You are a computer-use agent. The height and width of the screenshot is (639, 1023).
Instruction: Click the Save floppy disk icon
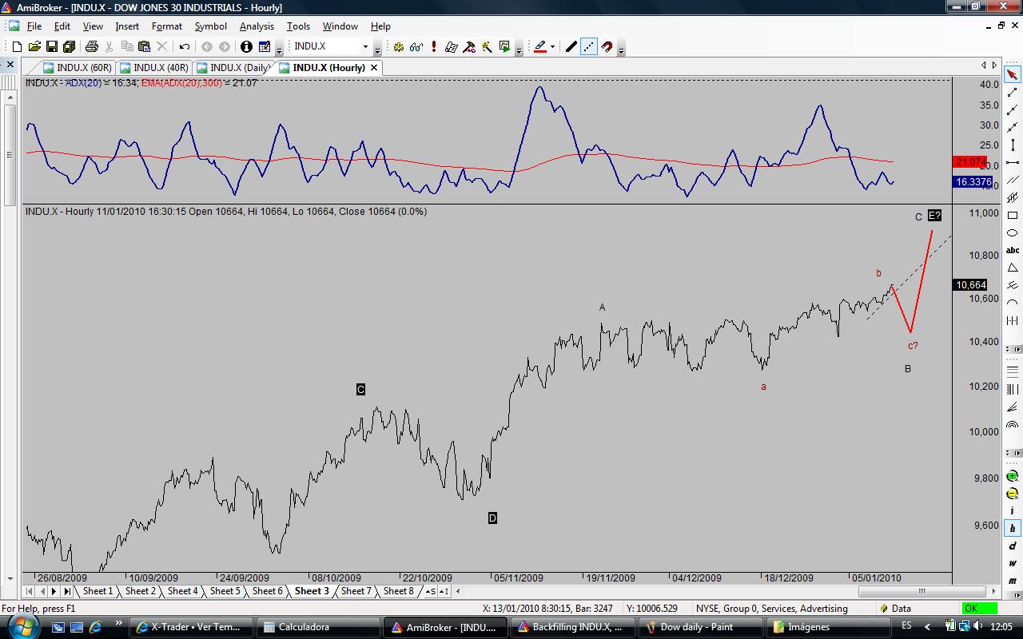(x=51, y=47)
